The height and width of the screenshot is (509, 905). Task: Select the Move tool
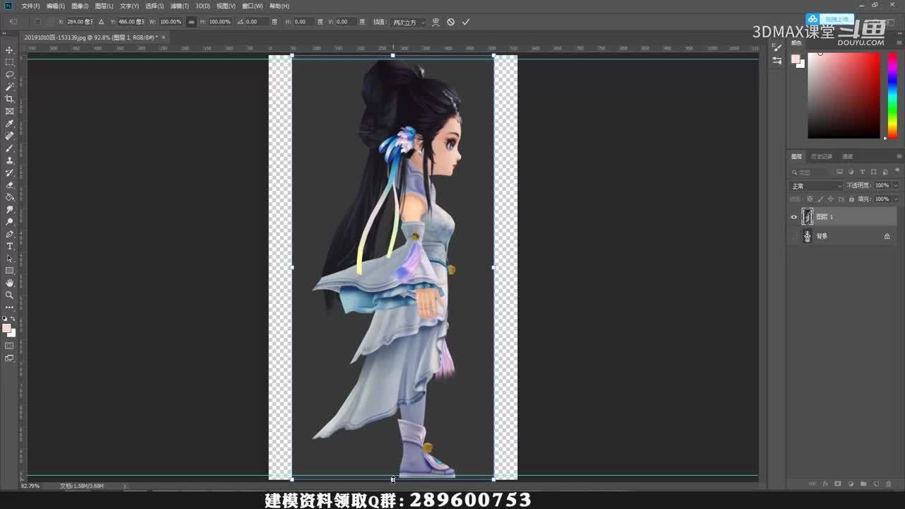point(9,50)
